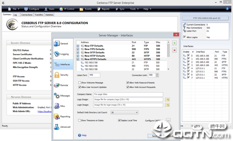233x141 pixels.
Task: Click the green plus add interface icon
Action: click(x=174, y=43)
